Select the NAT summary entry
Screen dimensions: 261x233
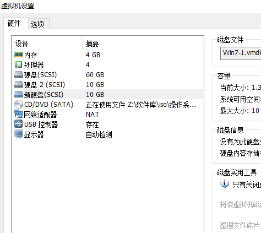[93, 115]
